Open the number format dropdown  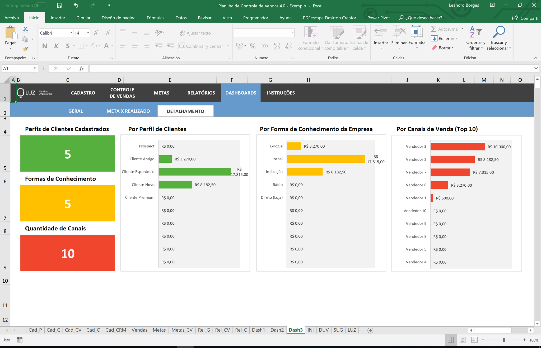292,33
